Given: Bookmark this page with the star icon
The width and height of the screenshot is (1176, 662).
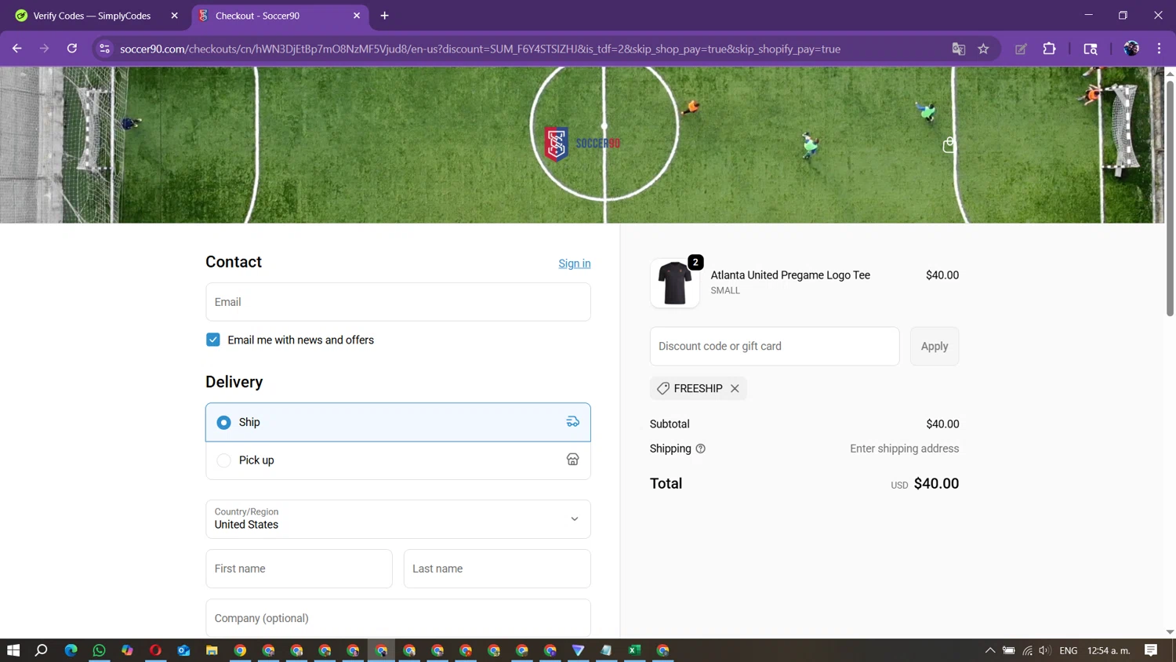Looking at the screenshot, I should [x=983, y=49].
